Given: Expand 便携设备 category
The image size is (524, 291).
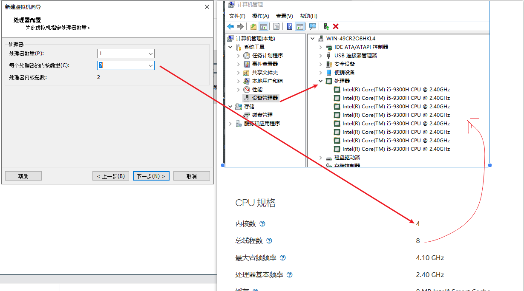Looking at the screenshot, I should click(321, 72).
